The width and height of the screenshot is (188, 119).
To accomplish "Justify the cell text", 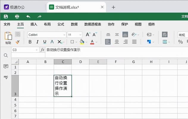I will 134,42.
